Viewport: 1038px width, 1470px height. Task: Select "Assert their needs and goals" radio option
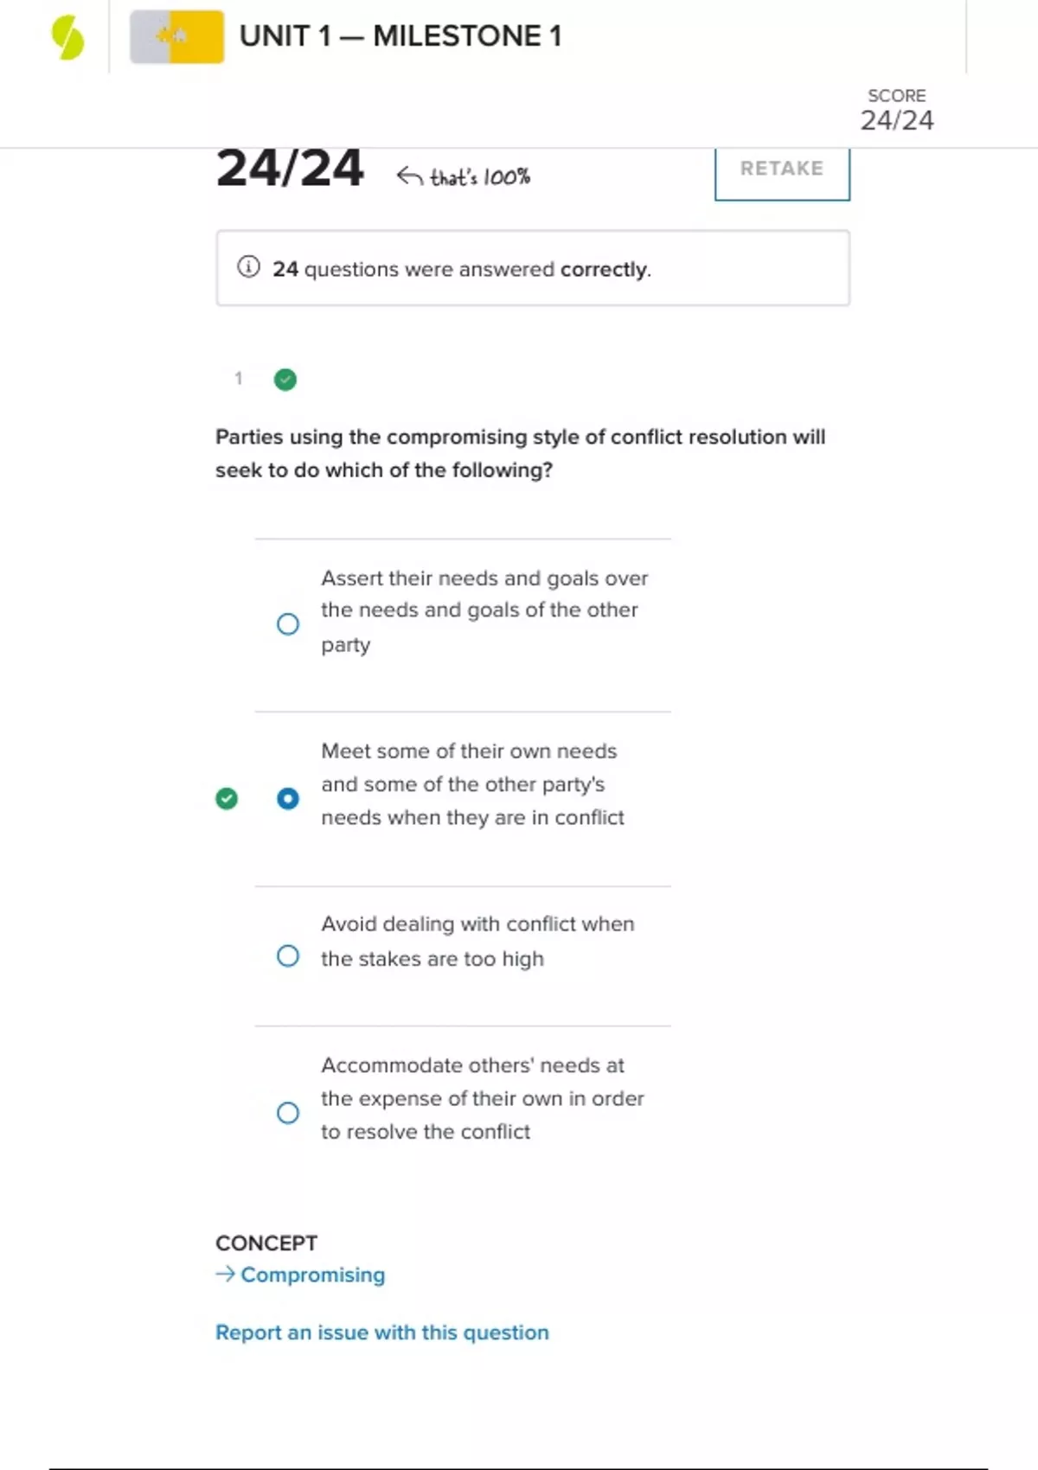(x=288, y=624)
